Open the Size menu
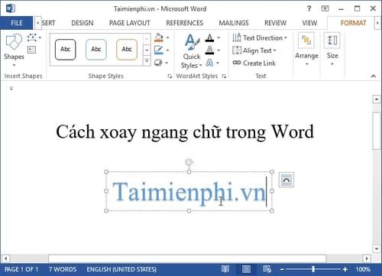 [332, 50]
